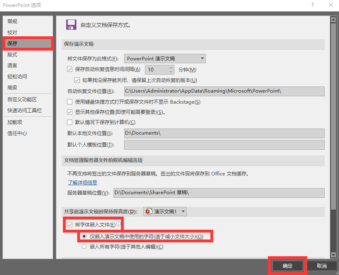Open the 加载项 category
The width and height of the screenshot is (339, 275).
coord(28,122)
